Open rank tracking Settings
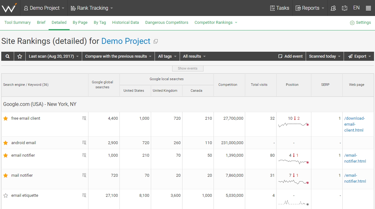This screenshot has height=209, width=375. pos(360,23)
